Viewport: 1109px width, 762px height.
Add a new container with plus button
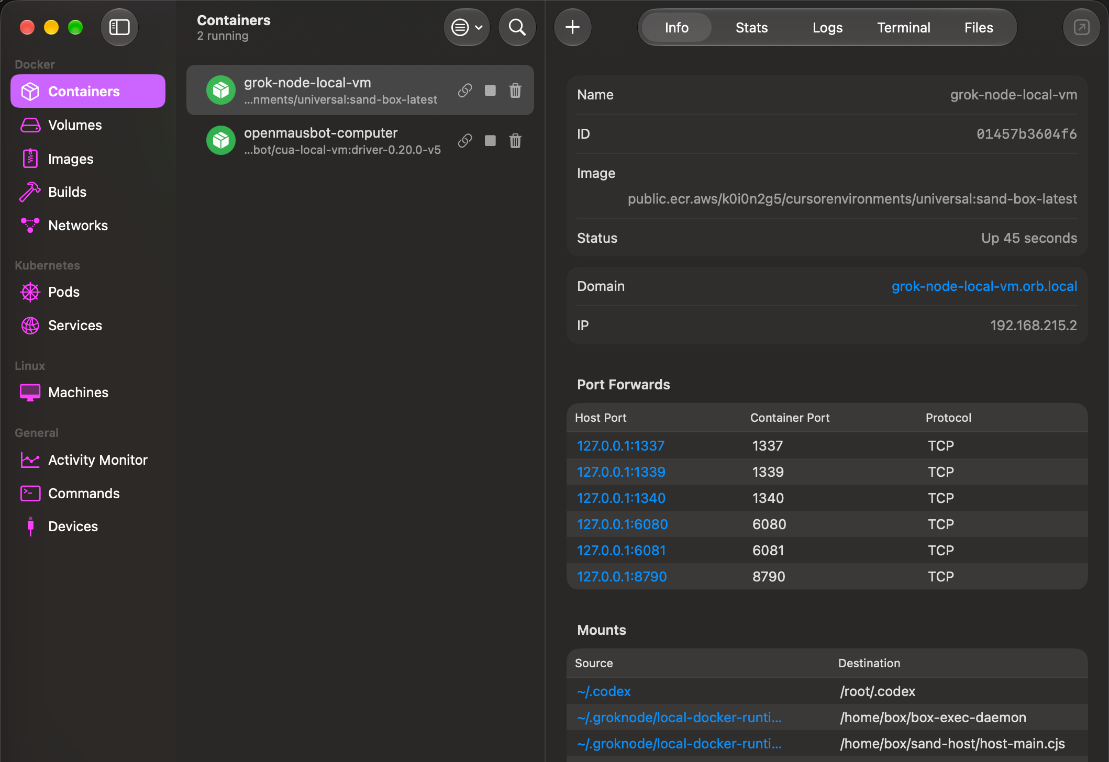[x=573, y=27]
